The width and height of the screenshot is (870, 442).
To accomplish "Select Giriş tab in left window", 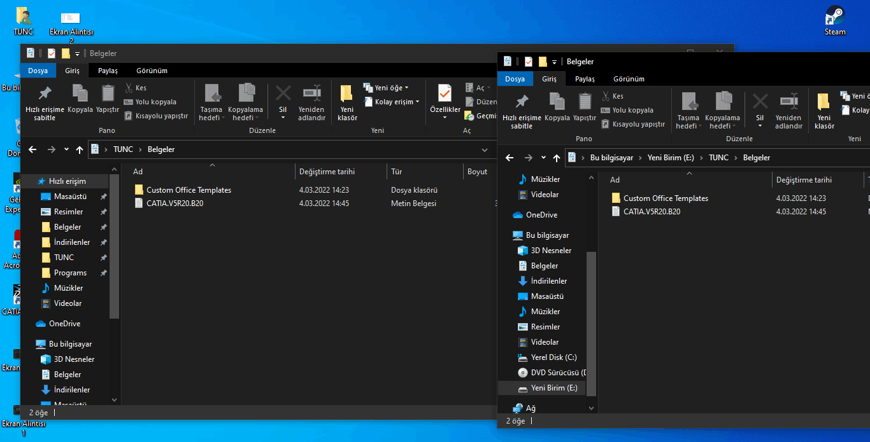I will point(72,71).
